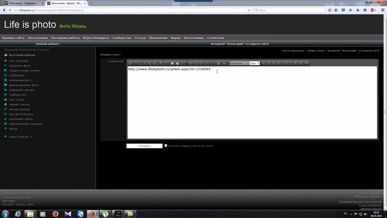Open Visual Studio icon on taskbar
Viewport: 387px width, 218px height.
pos(68,214)
